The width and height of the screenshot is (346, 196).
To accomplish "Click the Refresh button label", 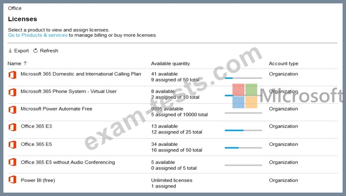I will 49,51.
